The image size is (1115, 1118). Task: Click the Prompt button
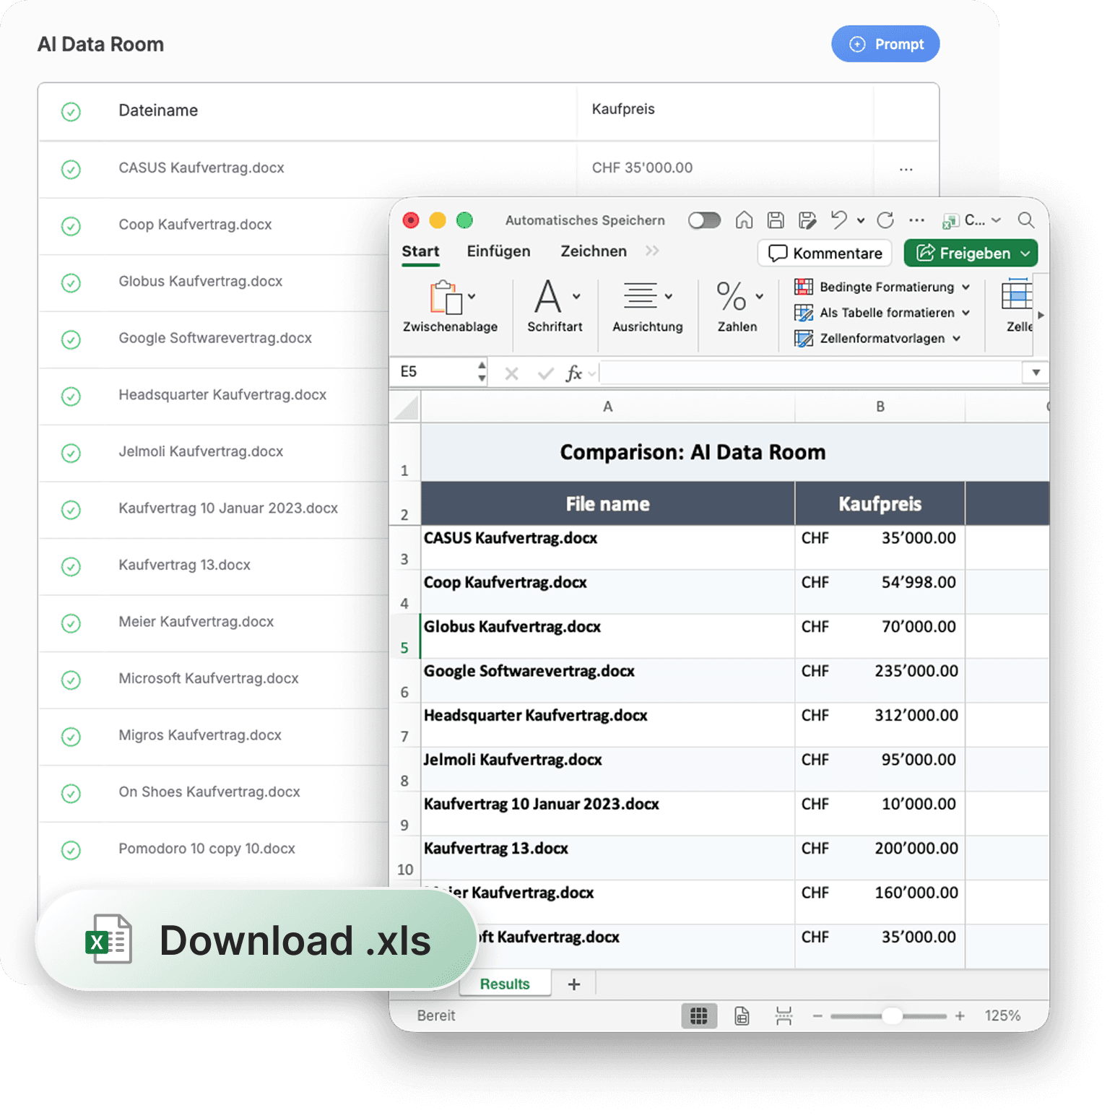point(885,44)
